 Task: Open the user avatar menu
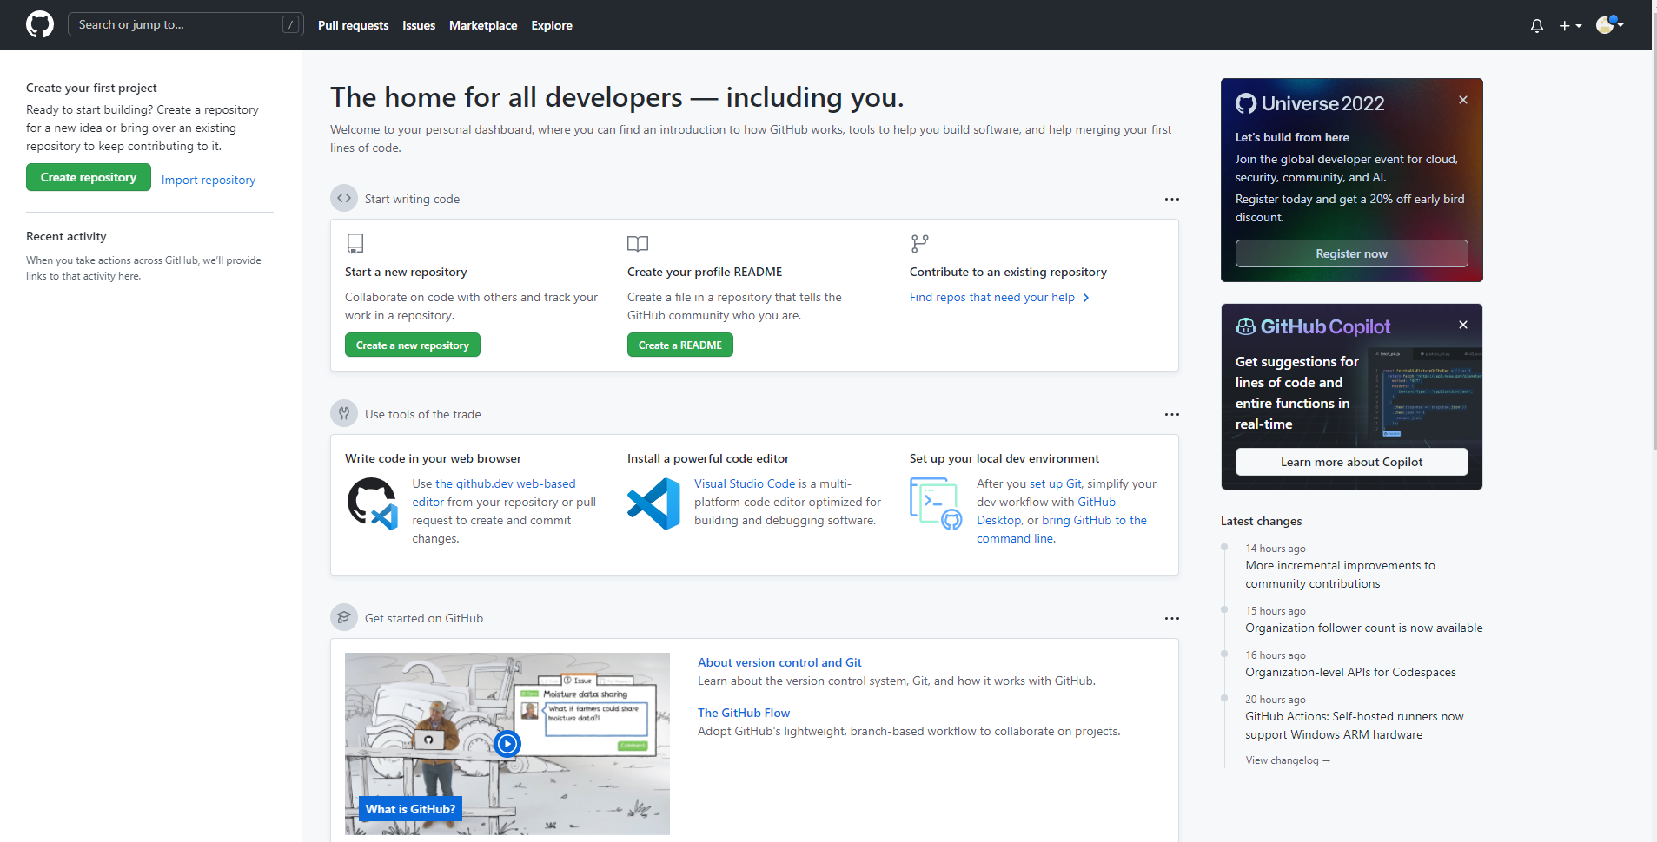tap(1609, 24)
